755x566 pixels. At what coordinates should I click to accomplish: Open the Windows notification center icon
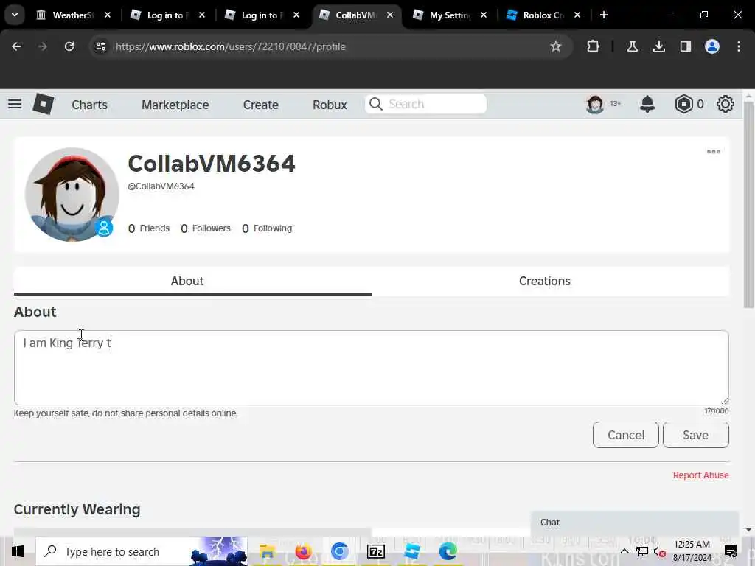pyautogui.click(x=731, y=551)
